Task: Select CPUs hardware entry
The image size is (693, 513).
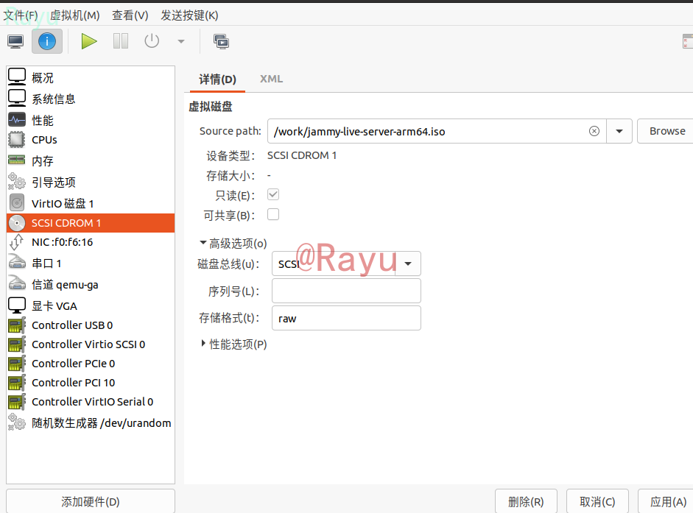Action: [91, 140]
